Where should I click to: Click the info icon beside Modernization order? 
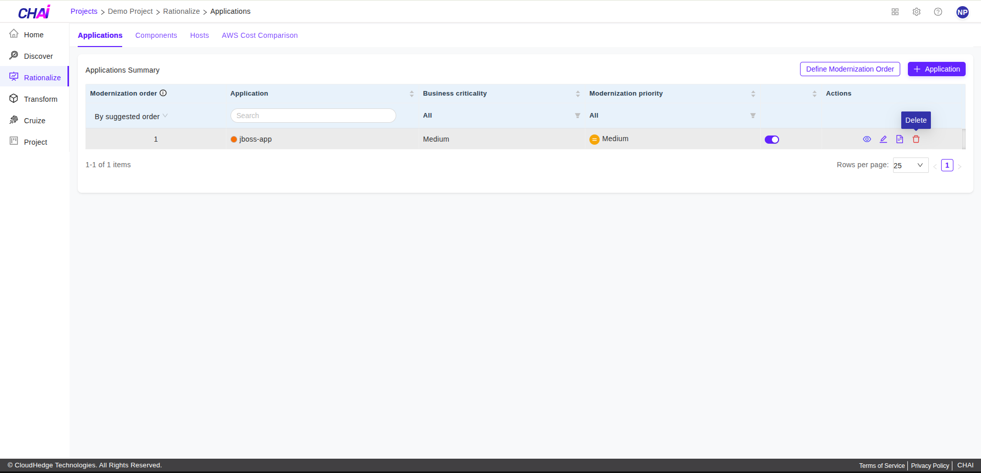point(163,93)
